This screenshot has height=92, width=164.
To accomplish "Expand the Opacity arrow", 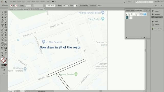I will tap(69, 6).
